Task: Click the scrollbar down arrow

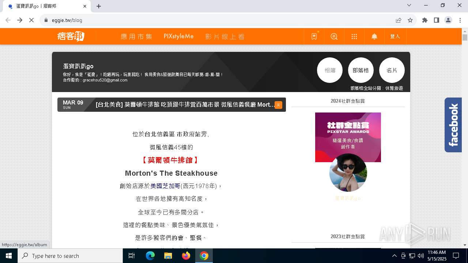Action: (465, 245)
